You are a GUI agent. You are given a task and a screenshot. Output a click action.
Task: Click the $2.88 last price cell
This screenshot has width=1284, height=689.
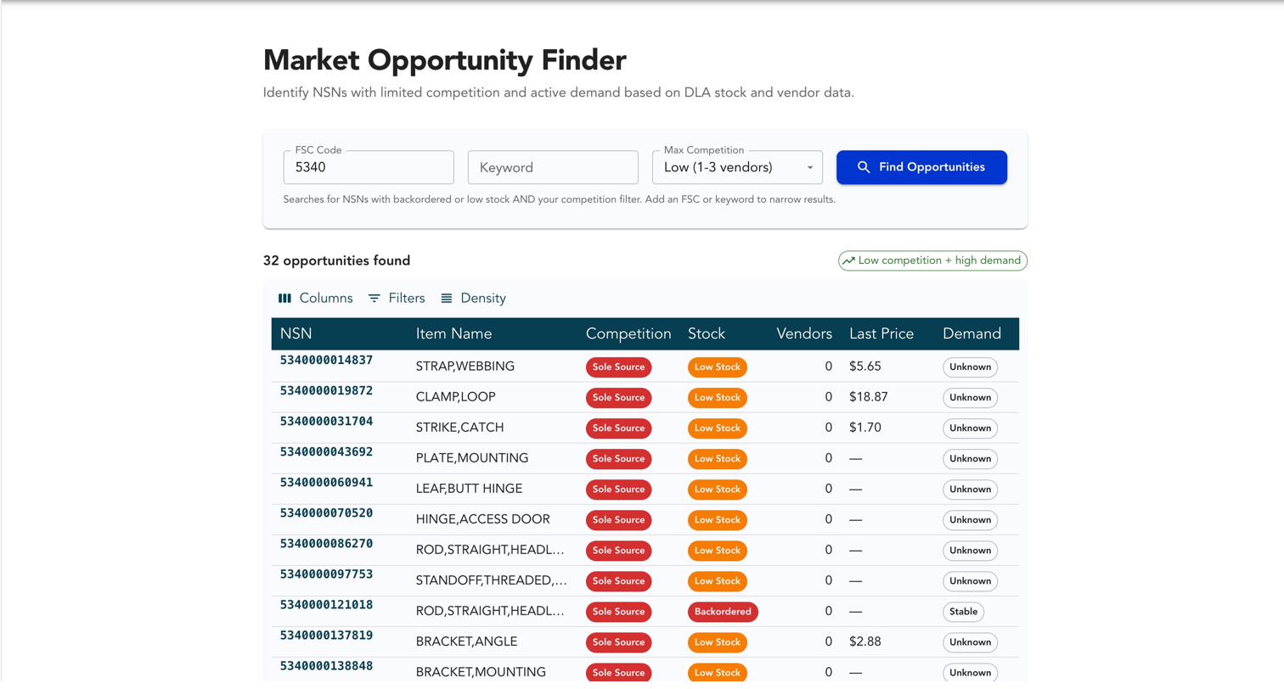865,641
